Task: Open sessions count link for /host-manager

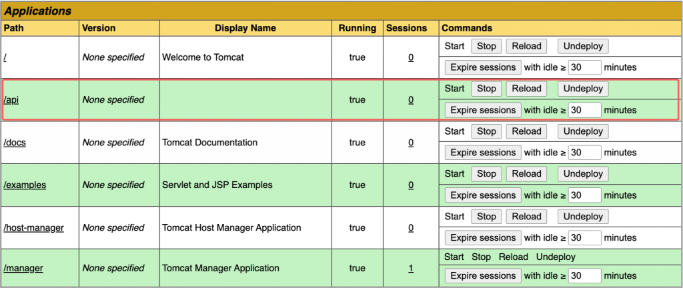Action: [x=411, y=227]
